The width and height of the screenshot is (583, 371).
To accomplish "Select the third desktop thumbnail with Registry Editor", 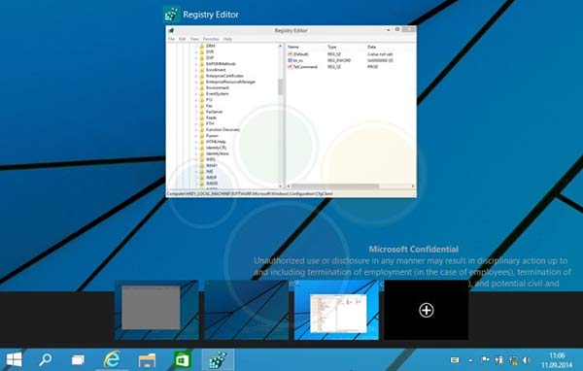I will click(336, 310).
